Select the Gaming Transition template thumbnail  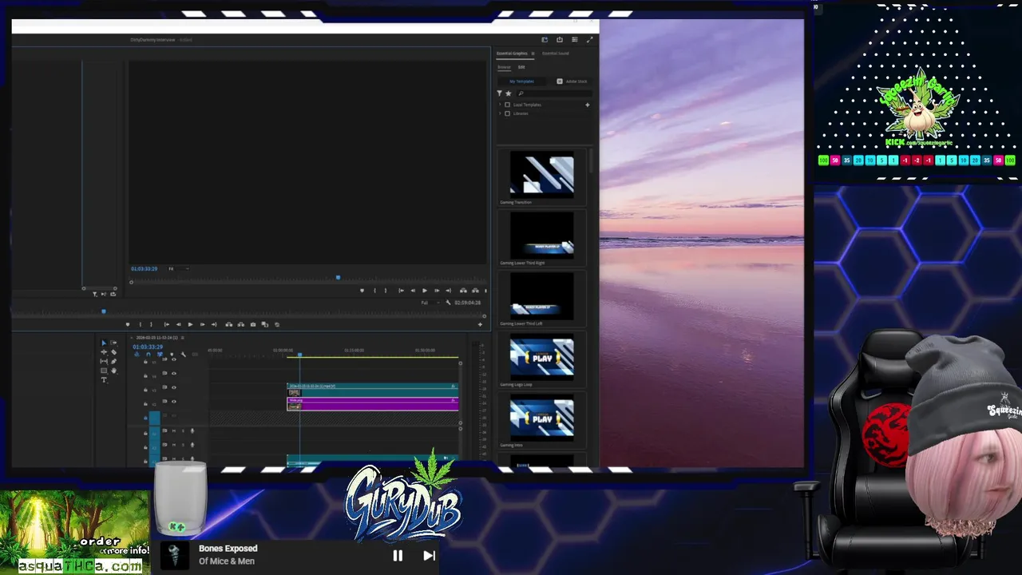tap(542, 175)
